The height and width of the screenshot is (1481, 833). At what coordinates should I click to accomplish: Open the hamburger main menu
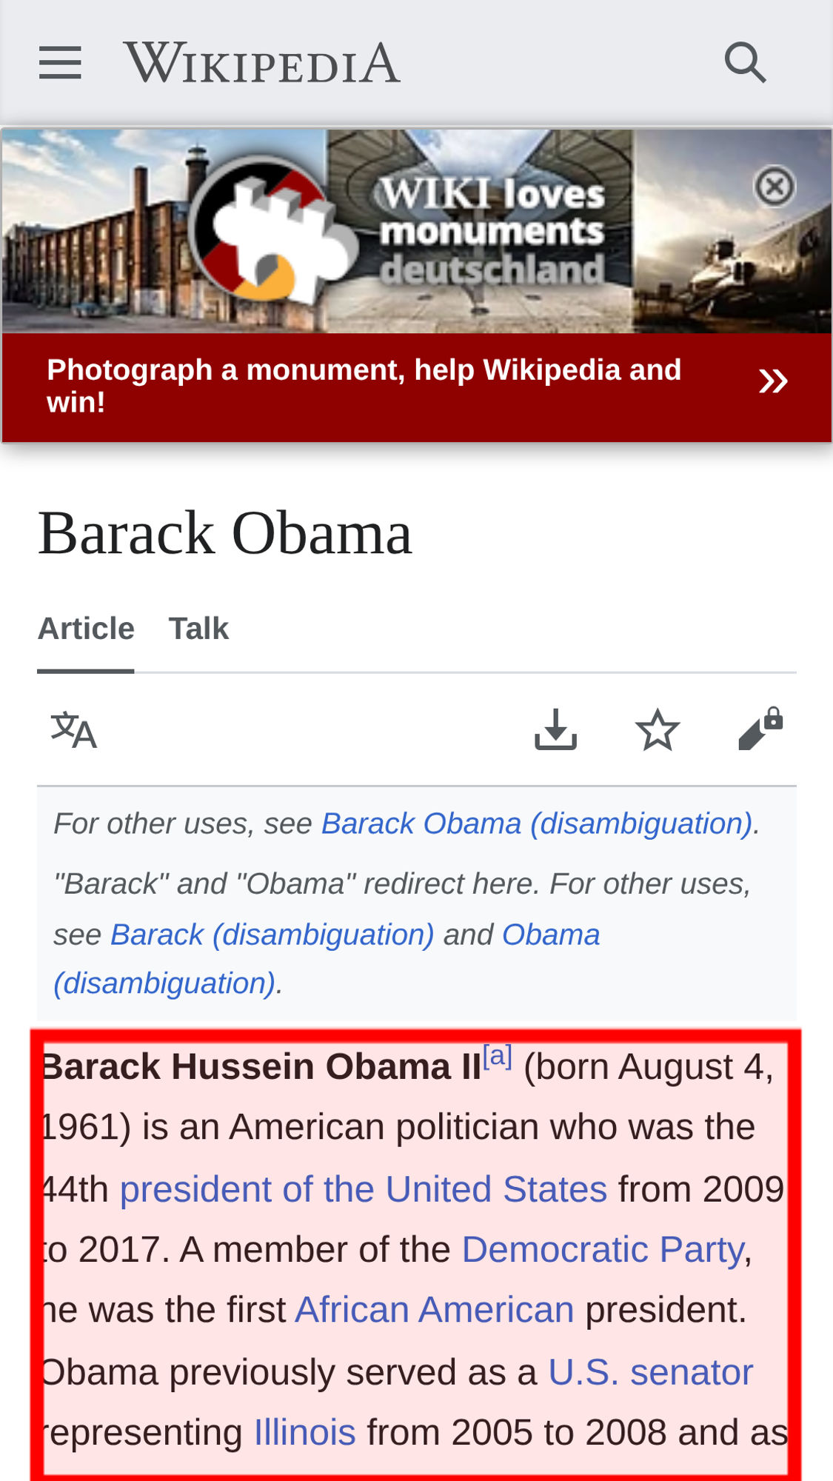click(x=60, y=62)
